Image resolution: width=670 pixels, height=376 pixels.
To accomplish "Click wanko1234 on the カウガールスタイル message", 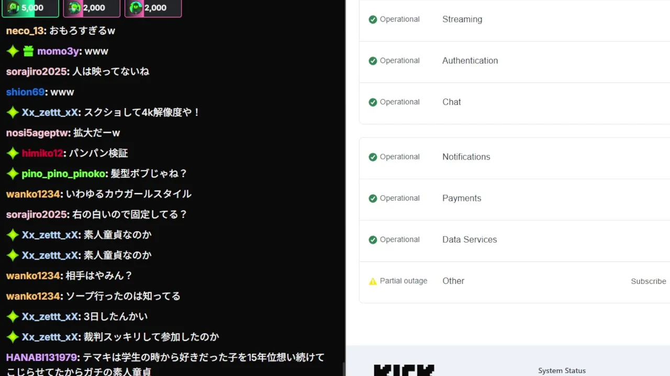I will coord(33,194).
